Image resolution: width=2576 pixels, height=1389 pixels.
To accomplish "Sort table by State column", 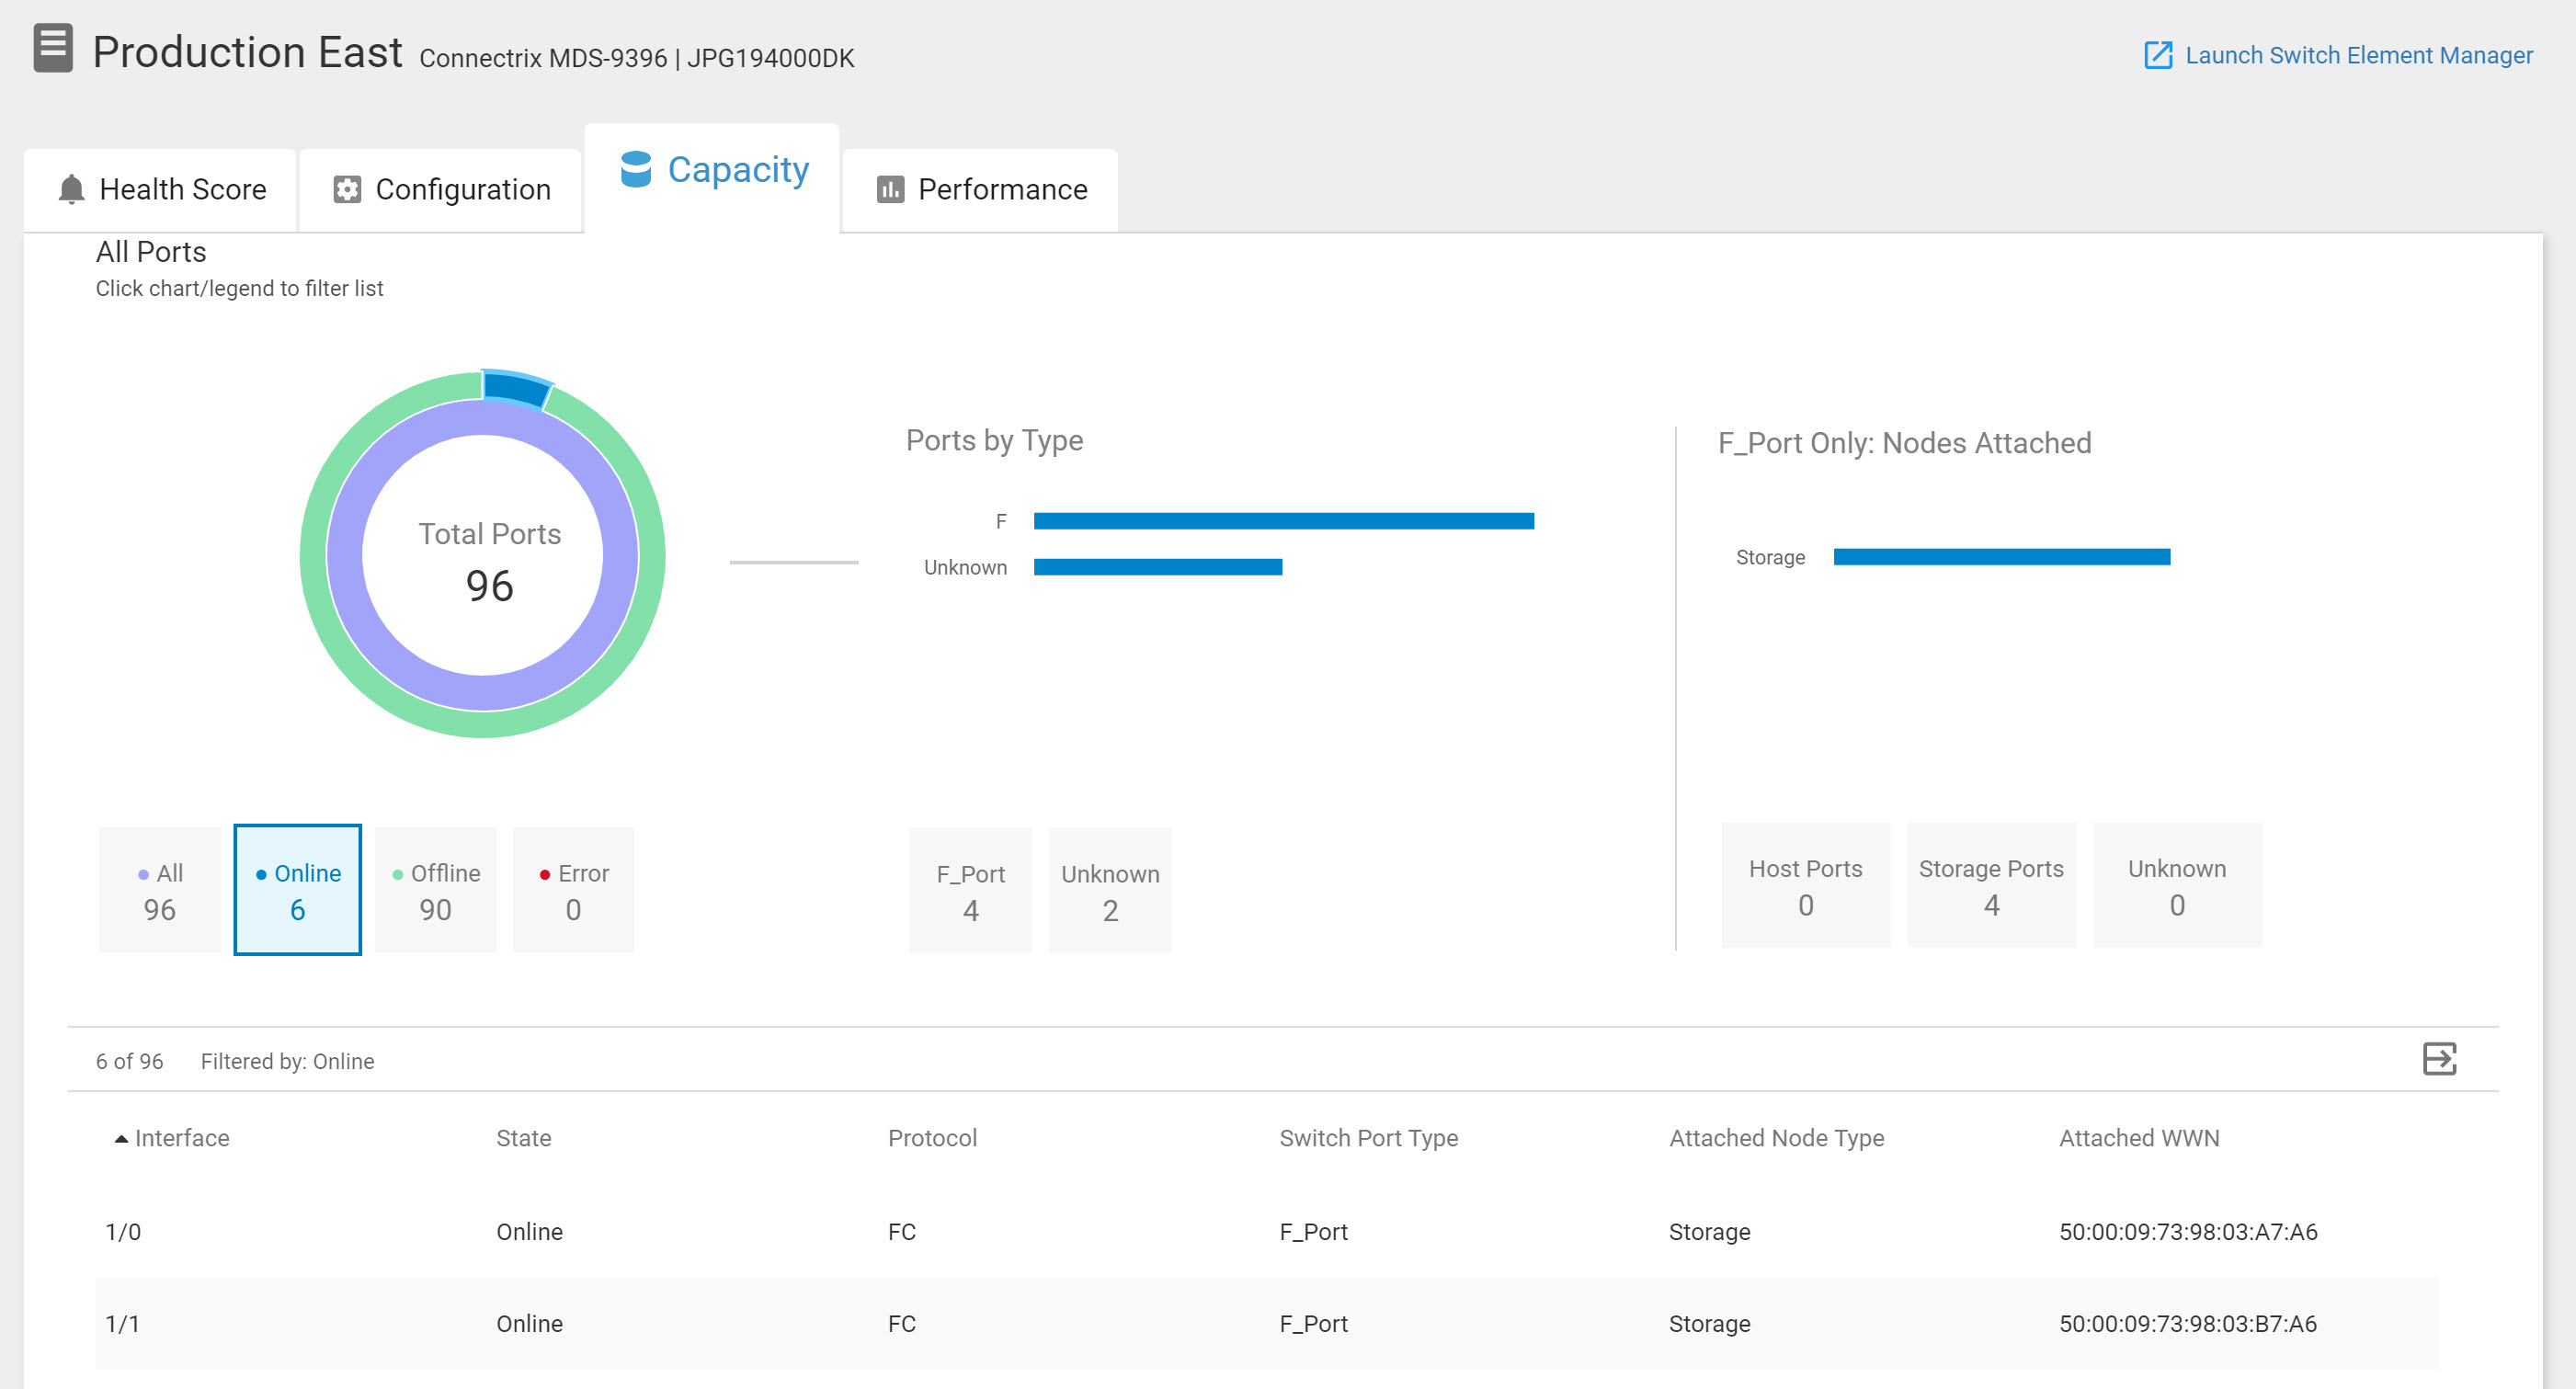I will (523, 1138).
